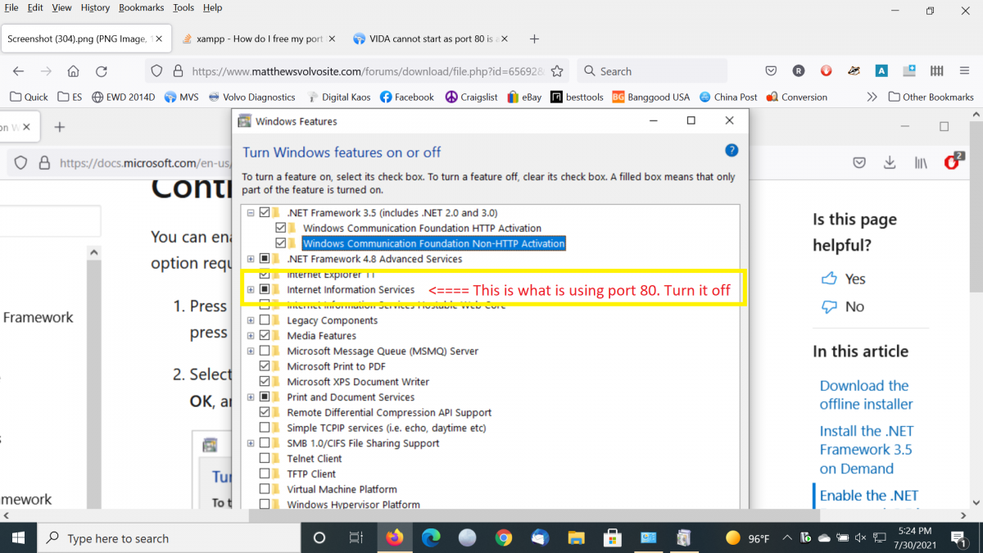The image size is (983, 553).
Task: Bookmark this page with the star icon
Action: click(x=557, y=71)
